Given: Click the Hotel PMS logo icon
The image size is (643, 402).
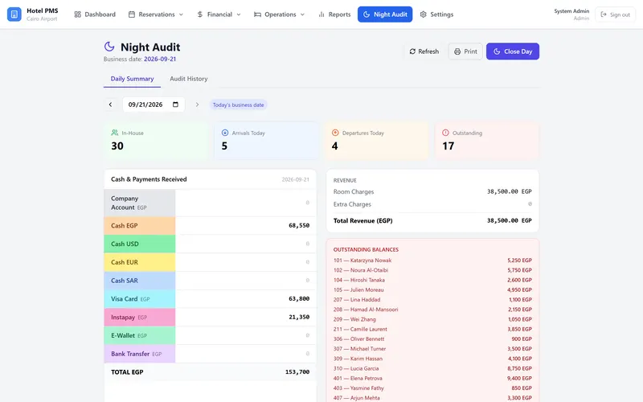Looking at the screenshot, I should click(14, 14).
